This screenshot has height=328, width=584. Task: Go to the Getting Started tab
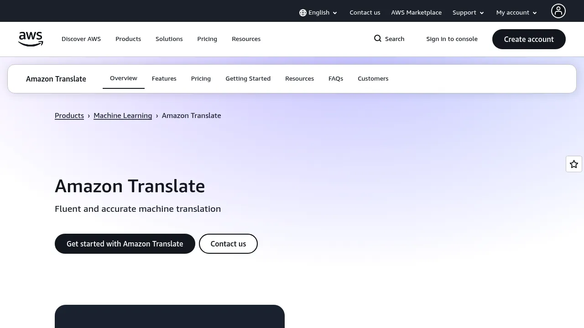pos(248,79)
